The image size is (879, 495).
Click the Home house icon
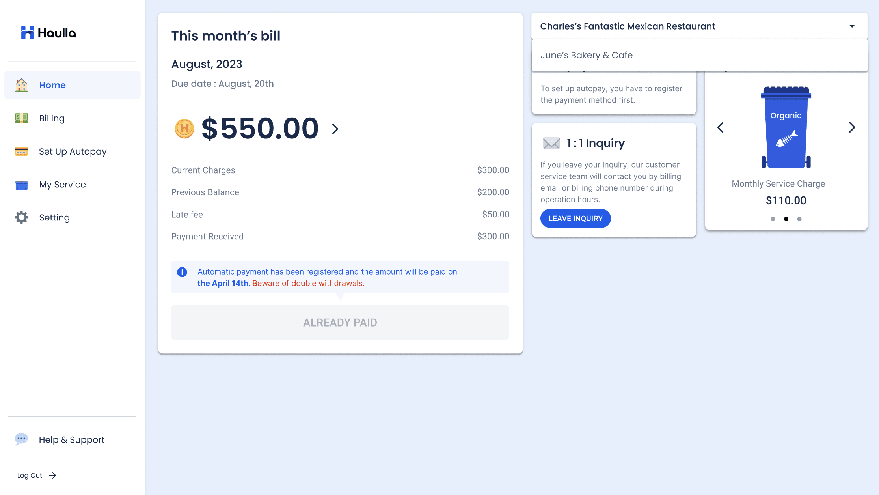tap(22, 85)
